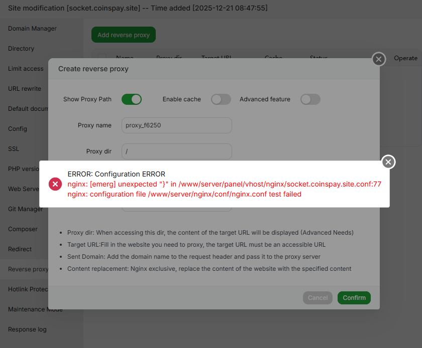Open Composer in the side menu
This screenshot has height=348, width=422.
point(23,229)
